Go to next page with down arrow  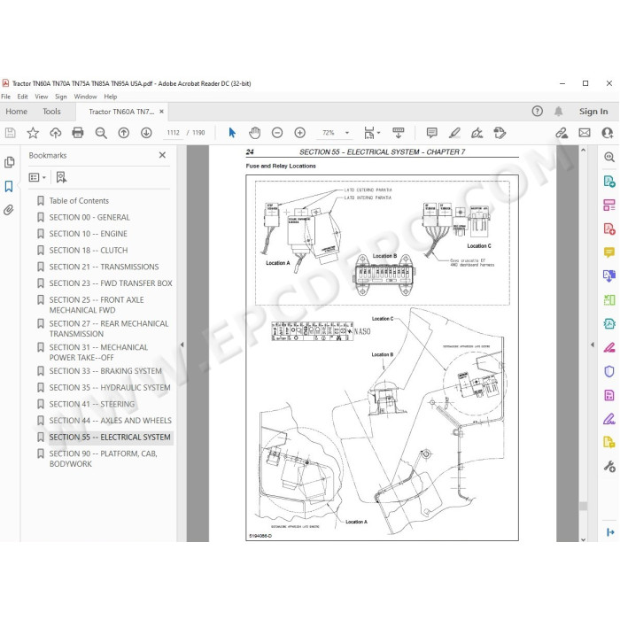[x=146, y=133]
